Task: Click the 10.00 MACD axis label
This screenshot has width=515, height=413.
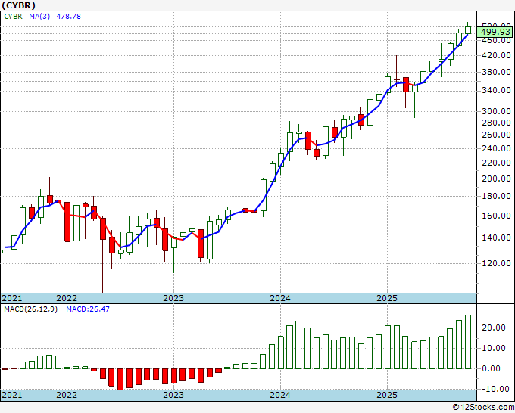Action: coord(494,348)
